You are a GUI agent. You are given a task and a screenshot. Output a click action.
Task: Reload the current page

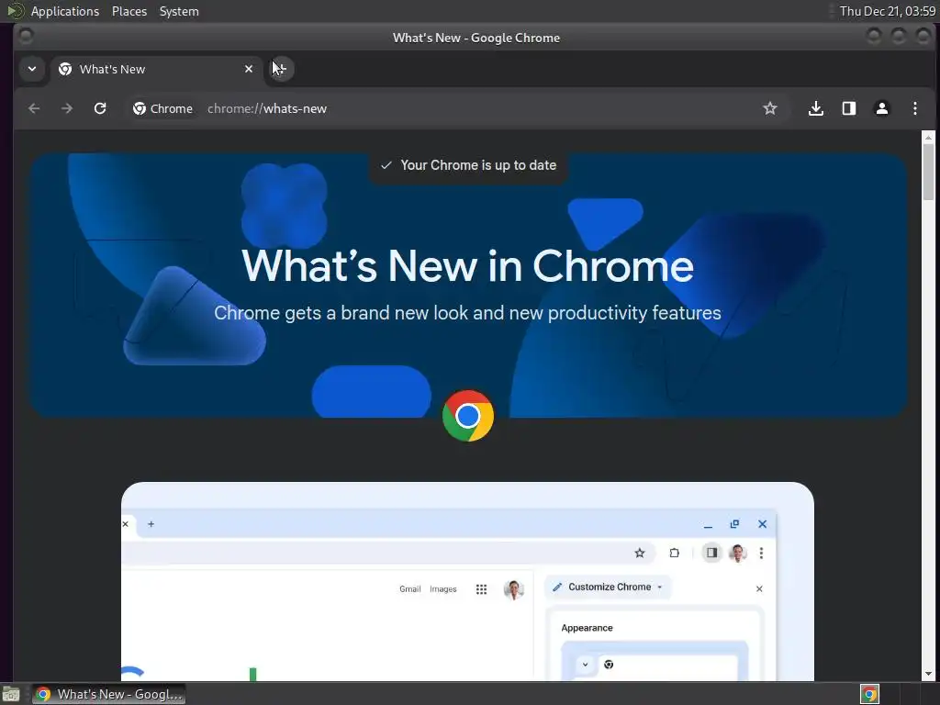click(100, 108)
